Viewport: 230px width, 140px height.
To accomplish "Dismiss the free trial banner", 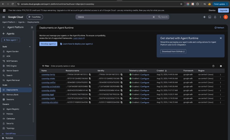I will pyautogui.click(x=212, y=11).
